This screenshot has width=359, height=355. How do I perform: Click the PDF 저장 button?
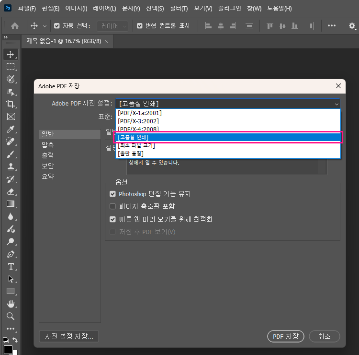285,336
